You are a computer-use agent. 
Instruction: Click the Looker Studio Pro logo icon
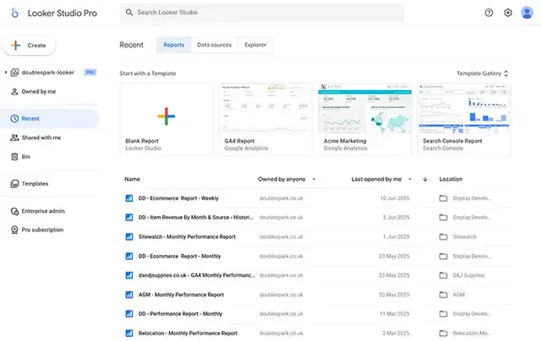[x=14, y=13]
